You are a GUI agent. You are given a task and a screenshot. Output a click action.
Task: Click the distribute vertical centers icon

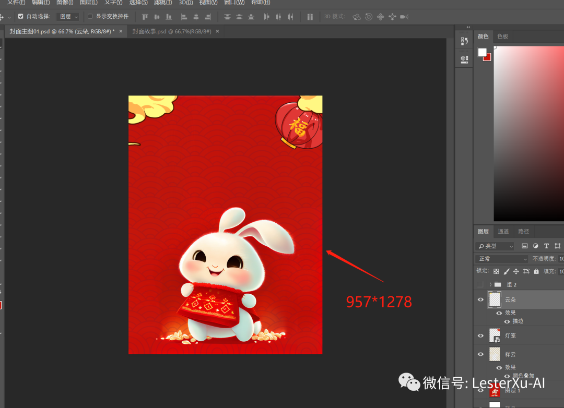click(239, 17)
